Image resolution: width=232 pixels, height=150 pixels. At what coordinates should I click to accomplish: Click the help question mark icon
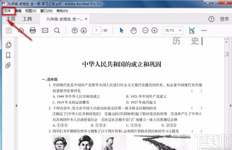211,19
